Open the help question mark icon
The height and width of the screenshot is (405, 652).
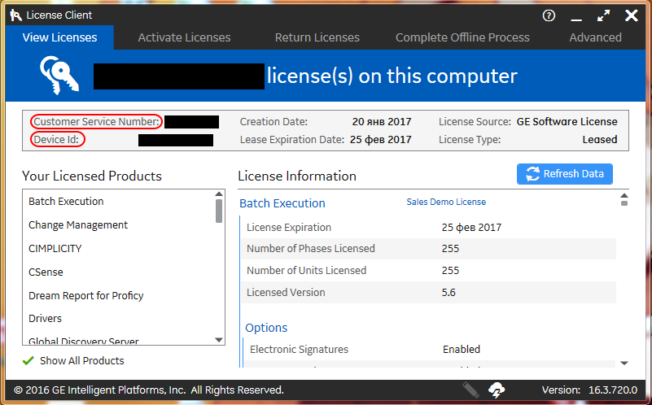click(549, 15)
